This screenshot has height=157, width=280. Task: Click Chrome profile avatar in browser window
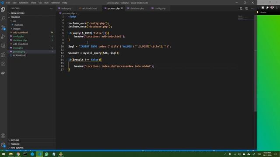272,7
